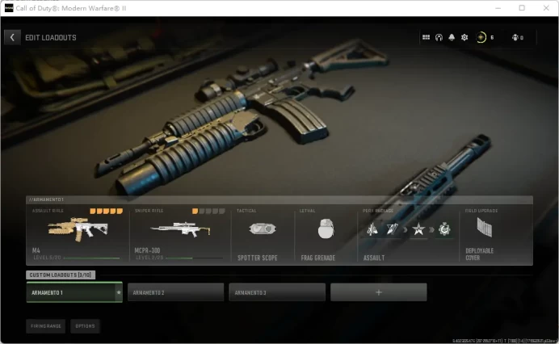
Task: Click the first base perk icon
Action: click(372, 229)
